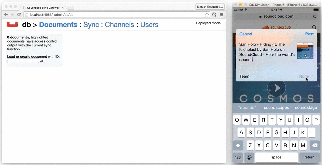322x165 pixels.
Task: Toggle the keyboard shift key
Action: click(x=238, y=145)
